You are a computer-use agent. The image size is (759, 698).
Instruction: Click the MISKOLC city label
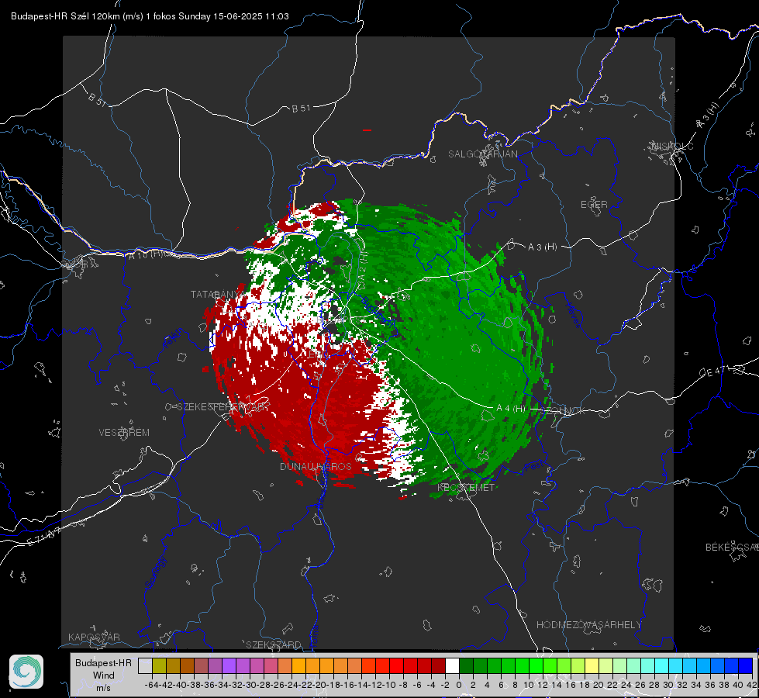coord(672,147)
